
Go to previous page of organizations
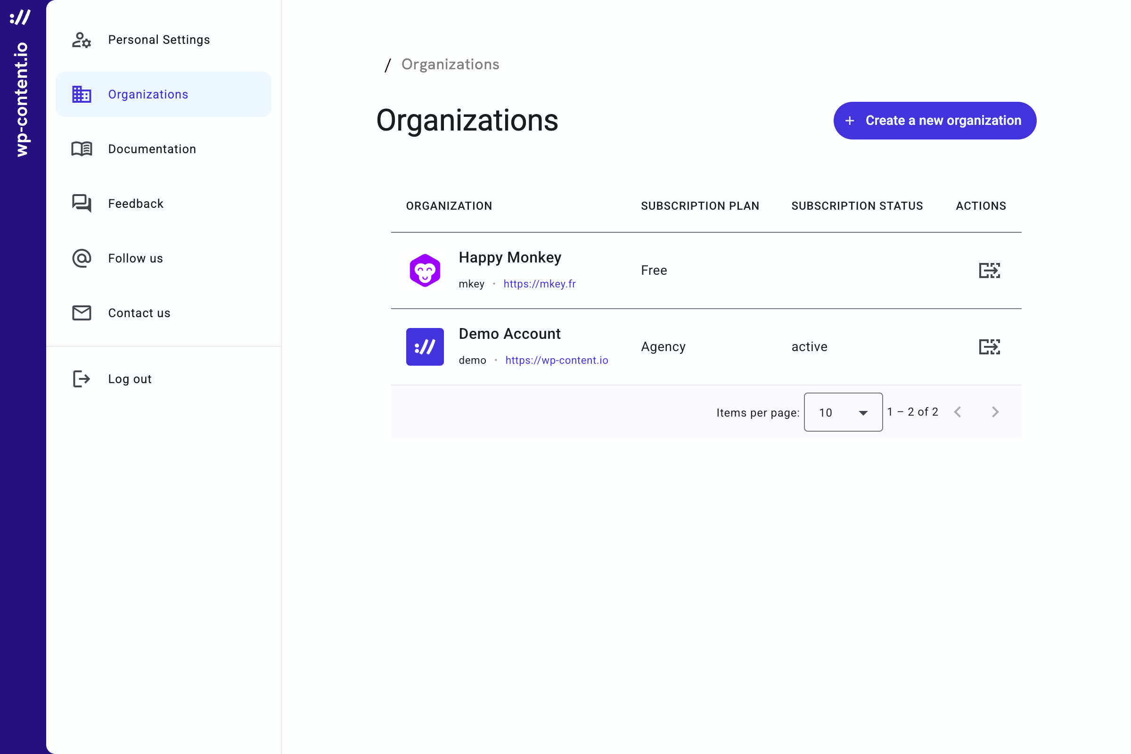click(x=958, y=412)
